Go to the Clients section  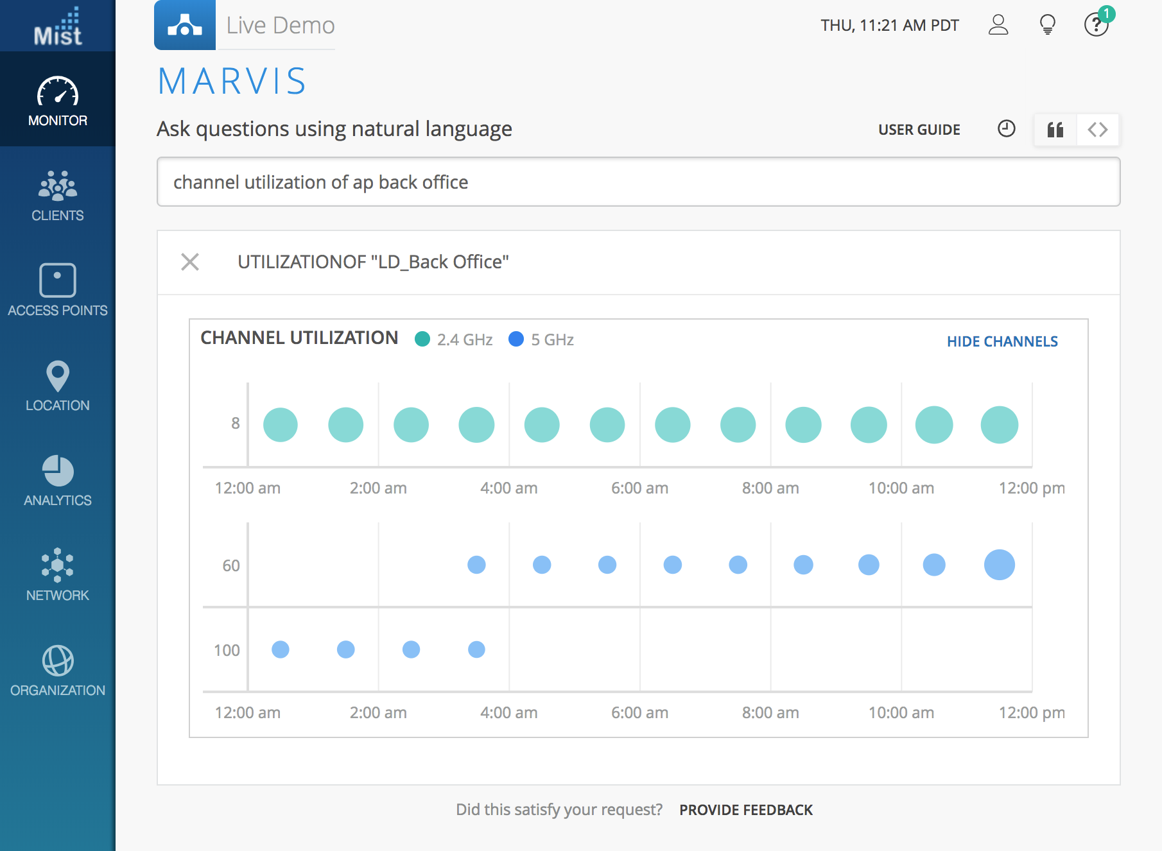pyautogui.click(x=58, y=196)
